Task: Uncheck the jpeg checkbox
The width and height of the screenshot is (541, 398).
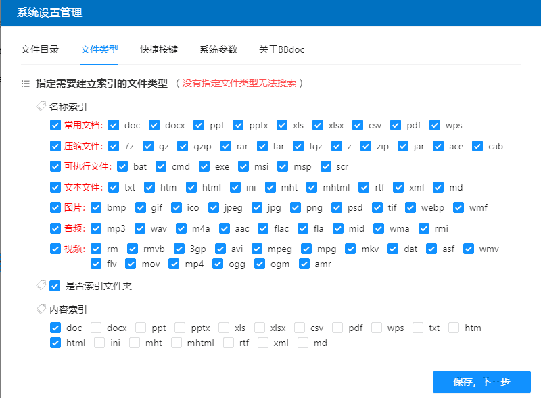Action: pos(214,207)
